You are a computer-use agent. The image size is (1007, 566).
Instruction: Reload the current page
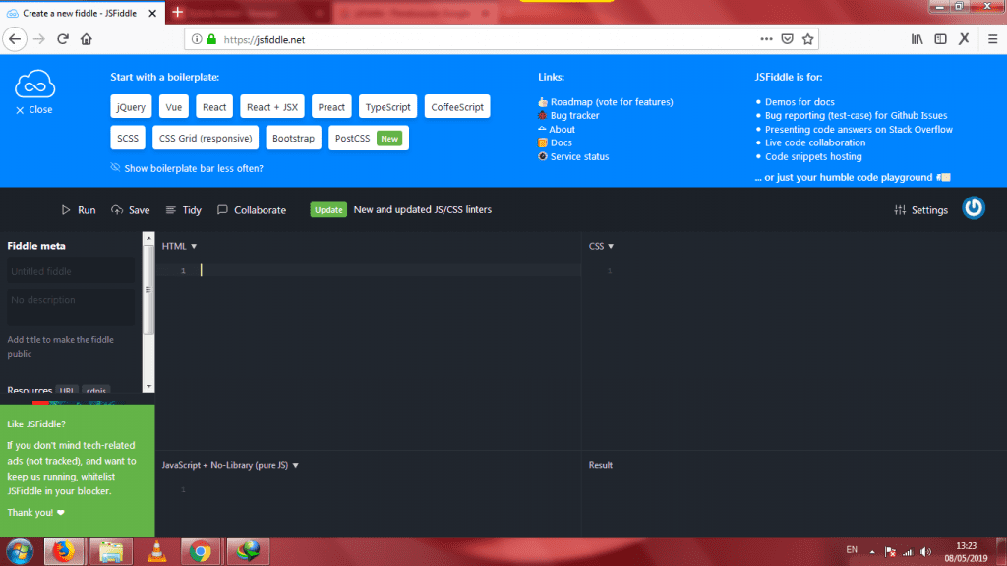[62, 39]
